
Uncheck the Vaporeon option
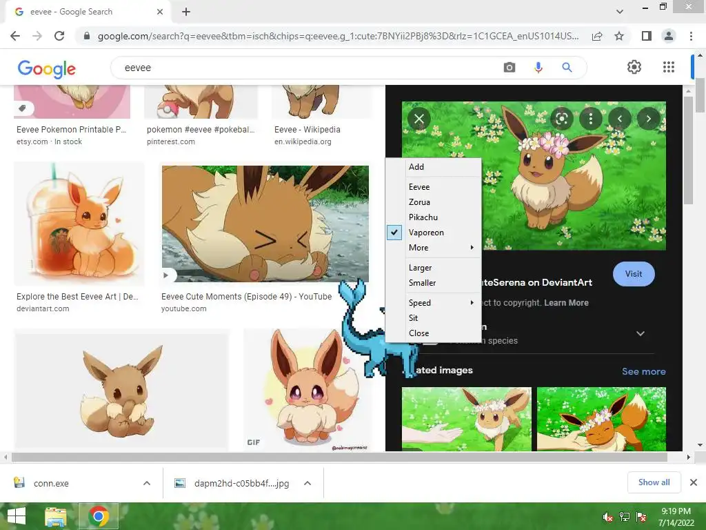[x=434, y=233]
